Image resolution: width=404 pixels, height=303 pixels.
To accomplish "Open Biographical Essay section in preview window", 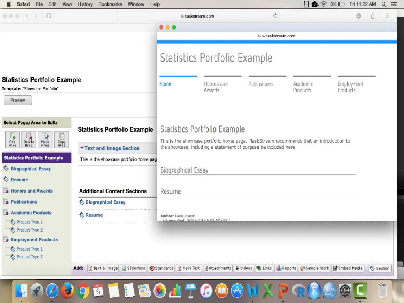I will click(x=184, y=170).
